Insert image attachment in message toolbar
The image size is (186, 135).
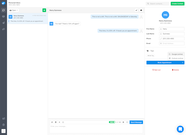click(52, 122)
